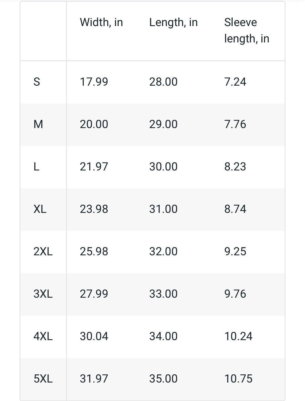
Task: Select the 4XL size row label
Action: pyautogui.click(x=43, y=336)
